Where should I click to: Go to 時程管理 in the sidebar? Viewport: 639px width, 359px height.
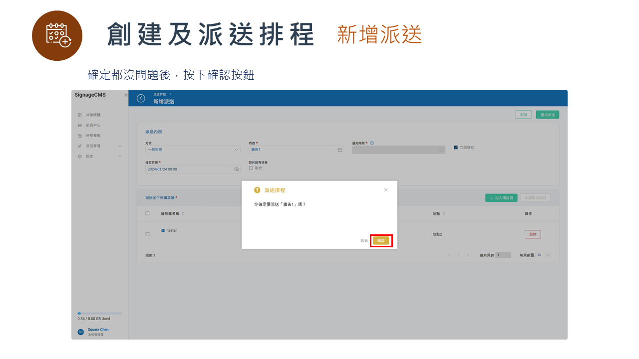92,135
